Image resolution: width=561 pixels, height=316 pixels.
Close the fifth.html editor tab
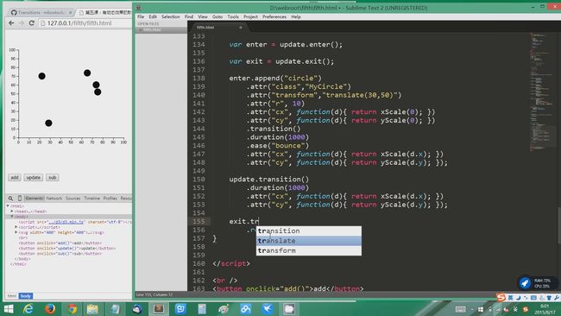241,28
